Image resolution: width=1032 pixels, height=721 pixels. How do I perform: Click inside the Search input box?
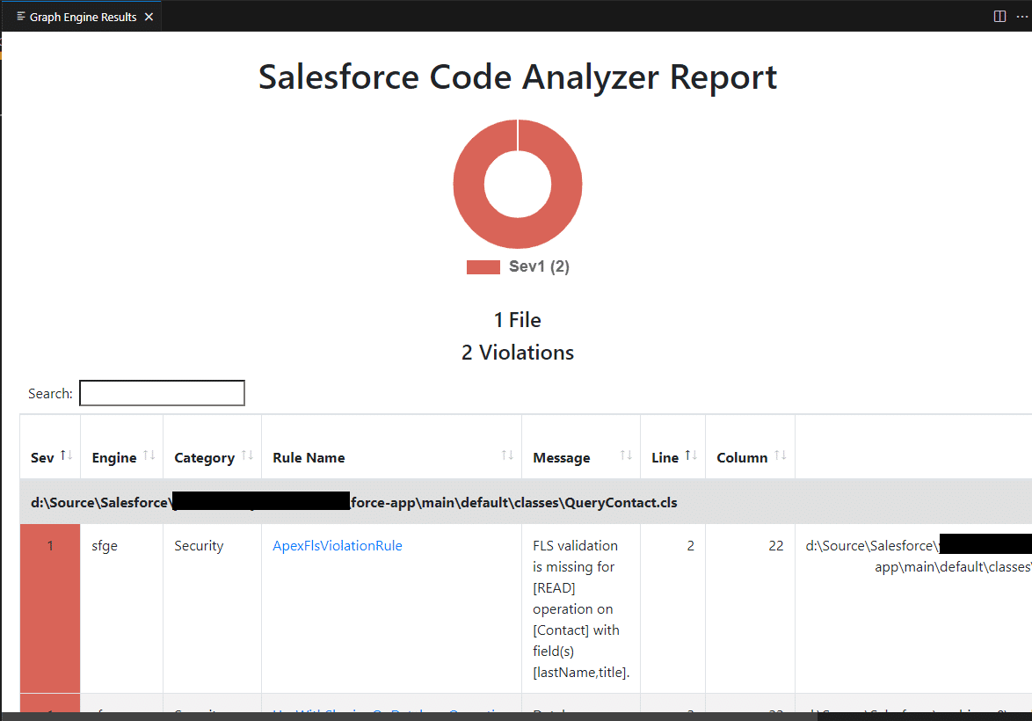(x=162, y=392)
